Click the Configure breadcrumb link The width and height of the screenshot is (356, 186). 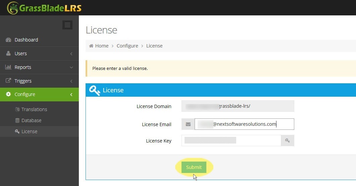pyautogui.click(x=128, y=46)
